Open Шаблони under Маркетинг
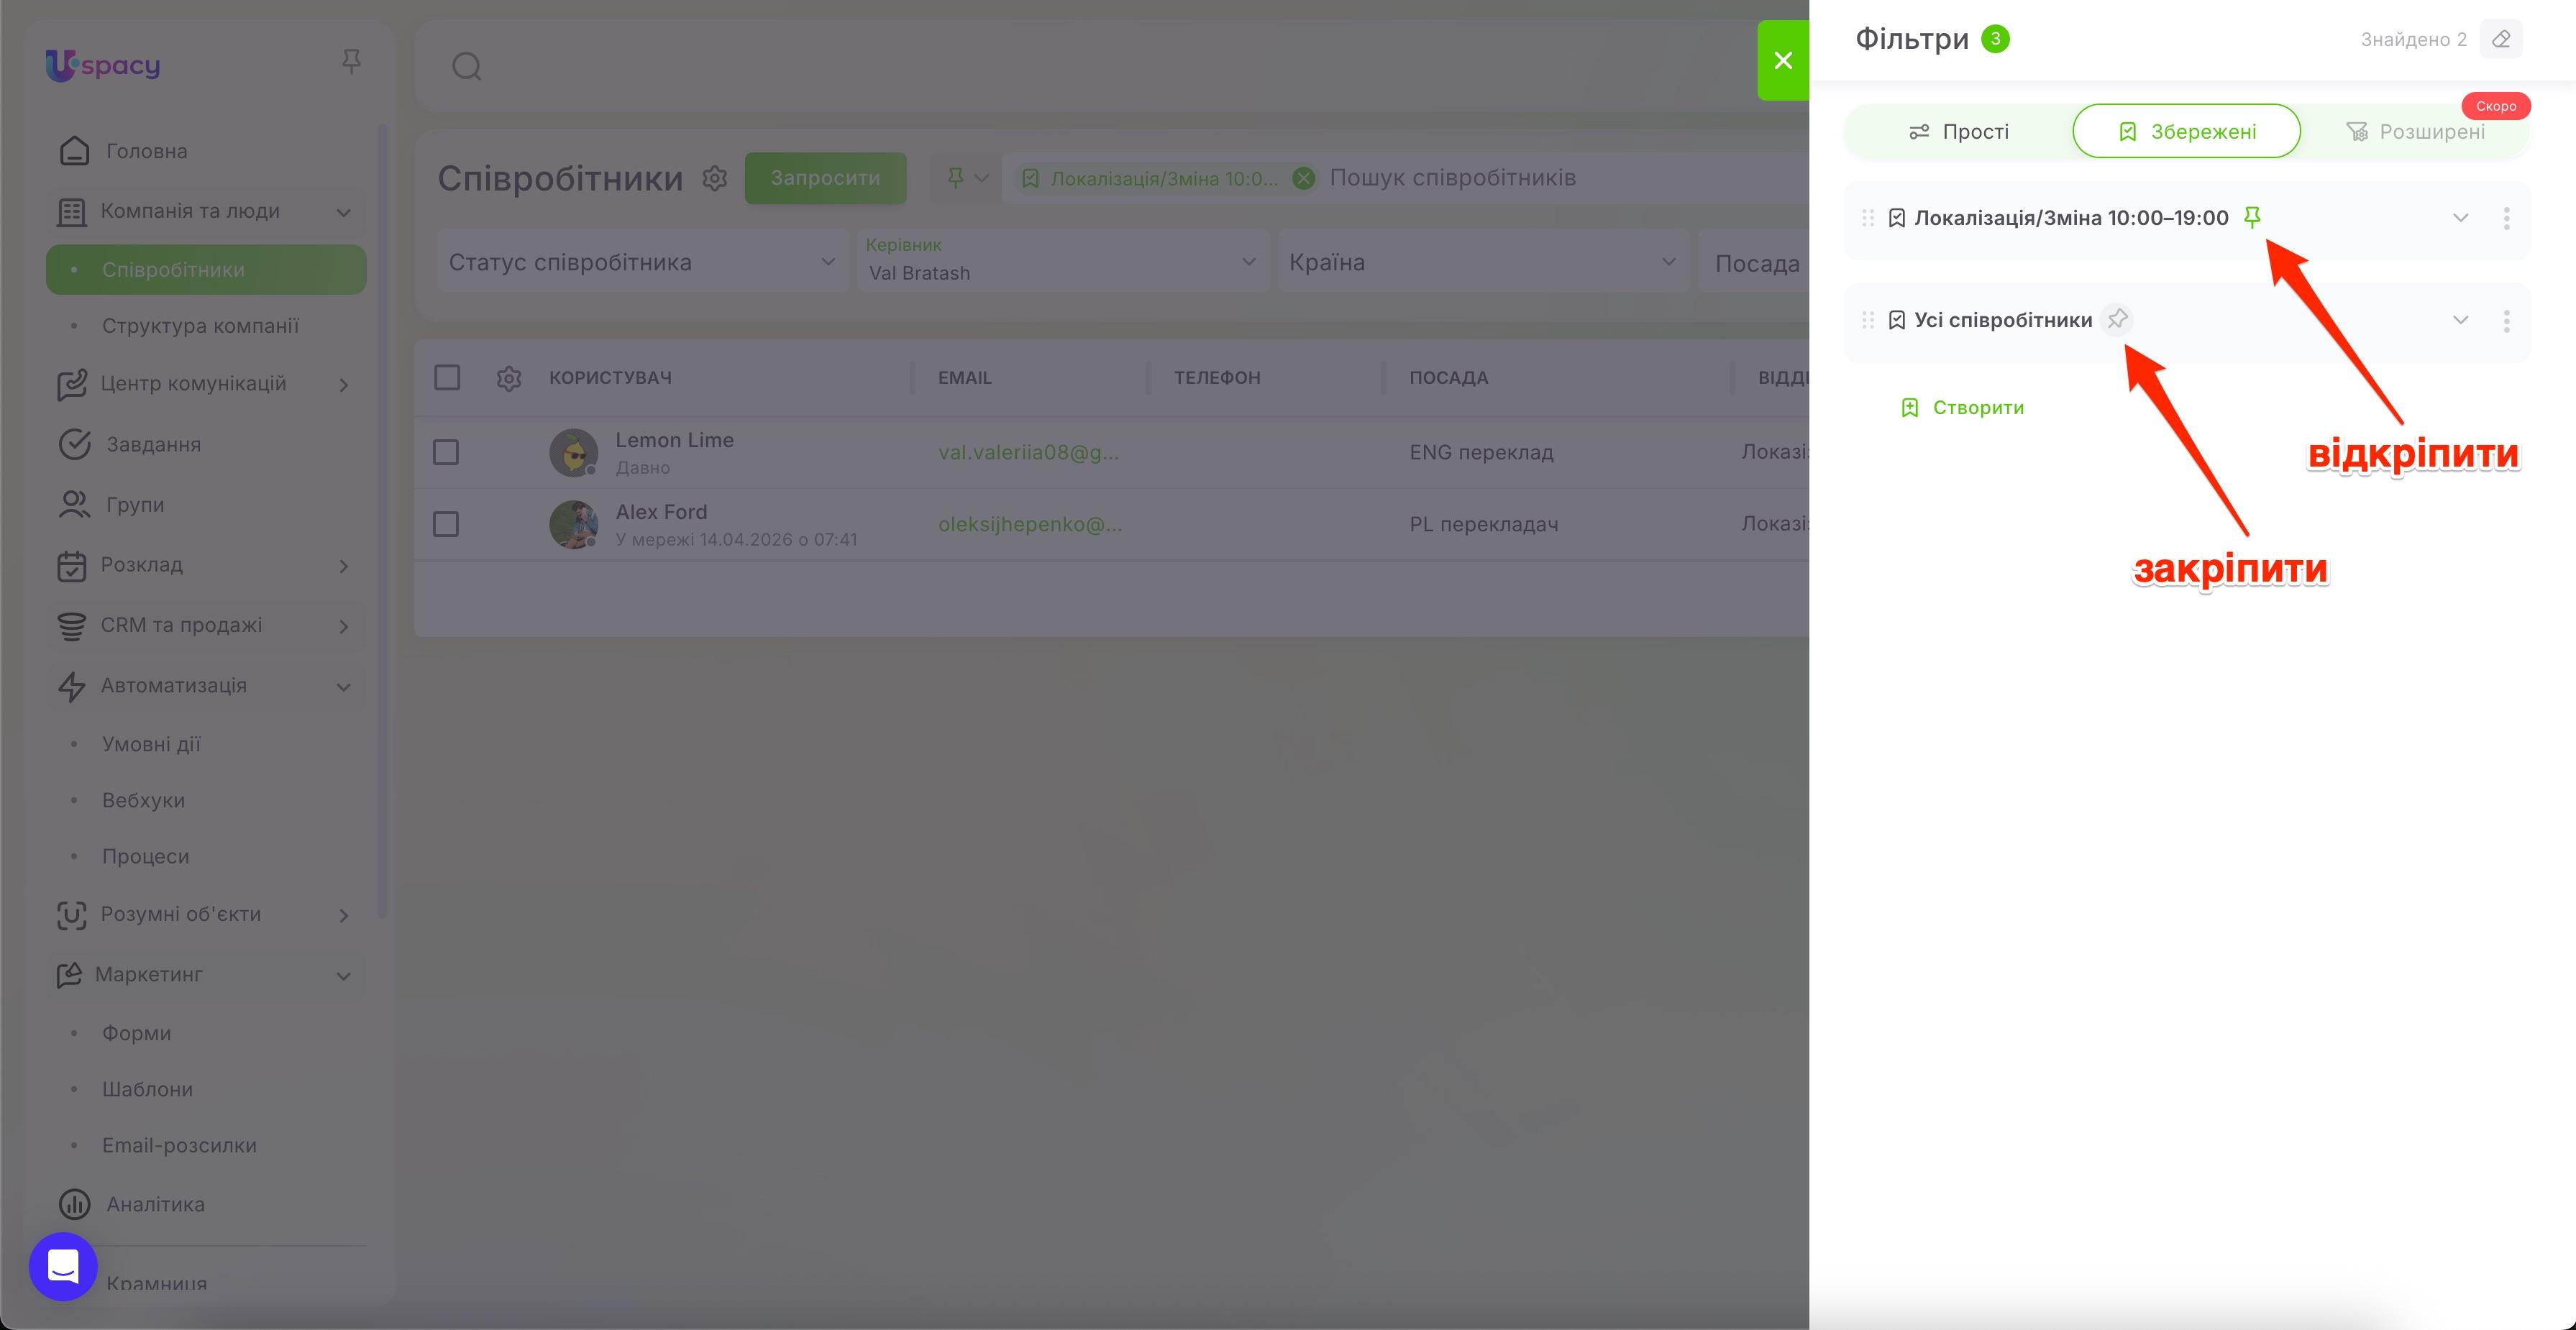 pyautogui.click(x=147, y=1089)
